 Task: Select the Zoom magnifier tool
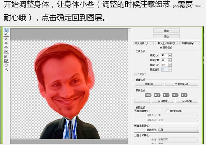(6, 69)
